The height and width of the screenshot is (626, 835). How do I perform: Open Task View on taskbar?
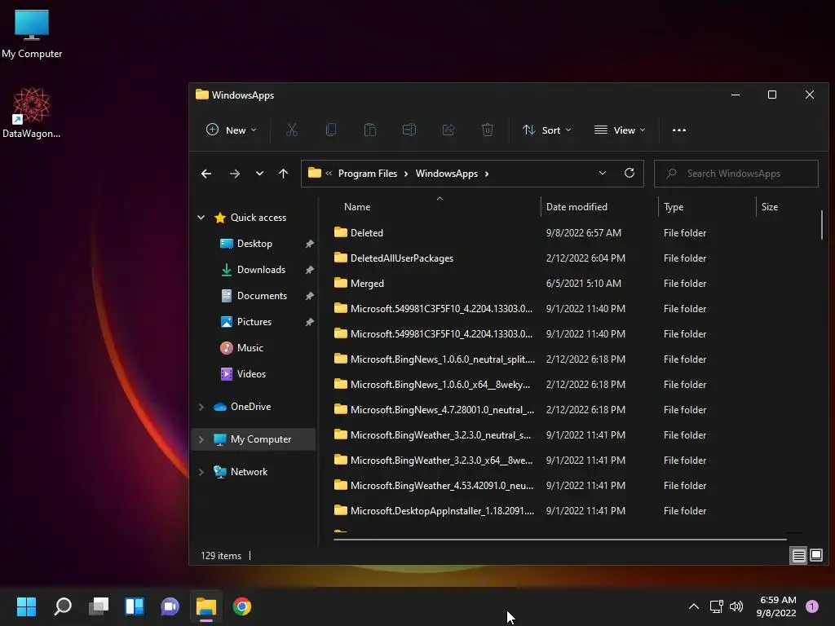99,606
